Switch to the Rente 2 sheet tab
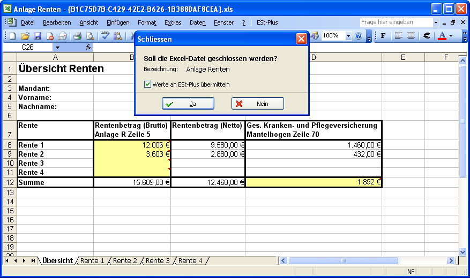This screenshot has height=278, width=470. 125,261
